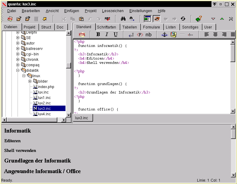237x184 pixels.
Task: Collapse the didaktik folder
Action: point(18,71)
